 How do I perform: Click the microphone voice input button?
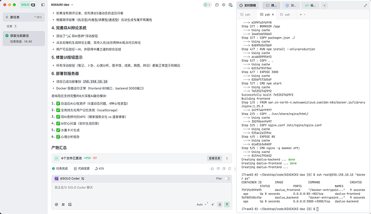(219, 204)
